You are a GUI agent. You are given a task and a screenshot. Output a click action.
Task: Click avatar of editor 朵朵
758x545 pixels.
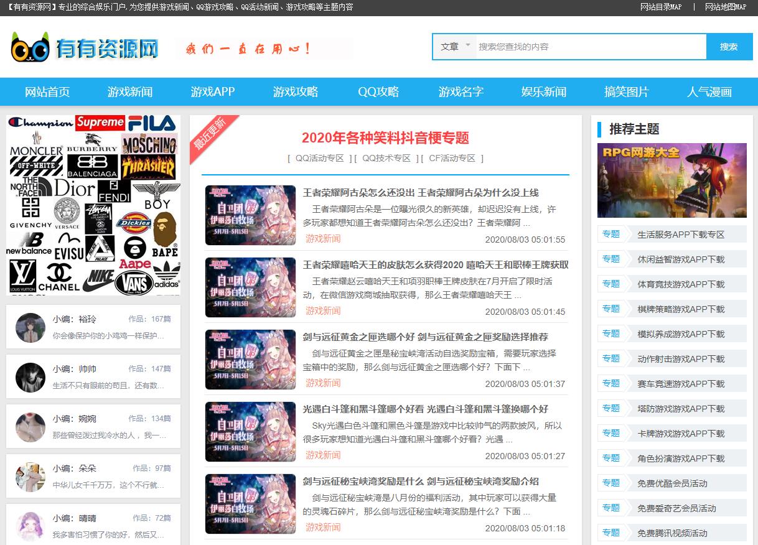(x=30, y=477)
